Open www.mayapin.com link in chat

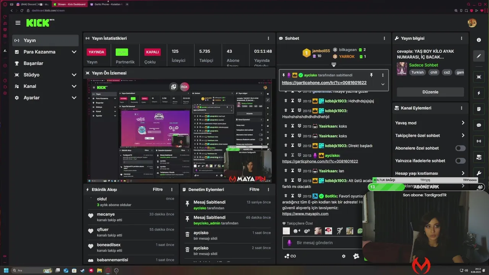tap(305, 214)
